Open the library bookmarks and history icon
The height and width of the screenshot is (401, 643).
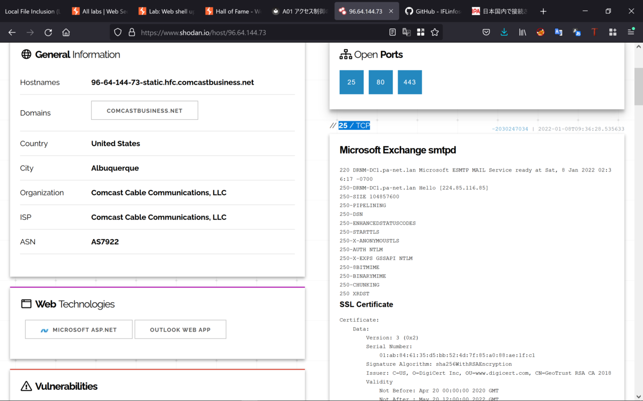(522, 33)
